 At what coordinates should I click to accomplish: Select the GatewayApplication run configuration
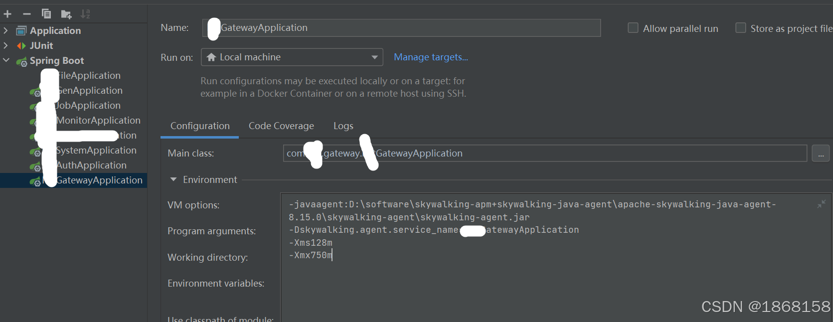(73, 180)
